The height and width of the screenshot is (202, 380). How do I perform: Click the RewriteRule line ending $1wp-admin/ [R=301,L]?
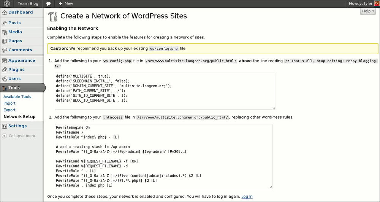pyautogui.click(x=121, y=151)
